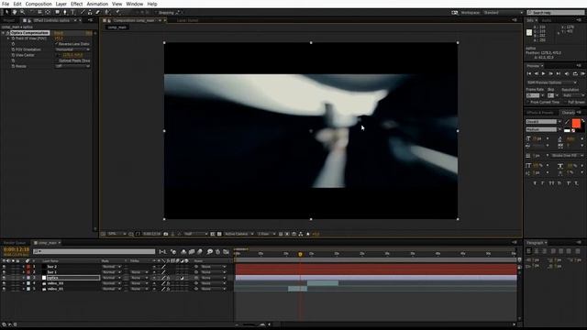This screenshot has height=330, width=587.
Task: Toggle Draft 3D icon in timeline
Action: pyautogui.click(x=173, y=252)
